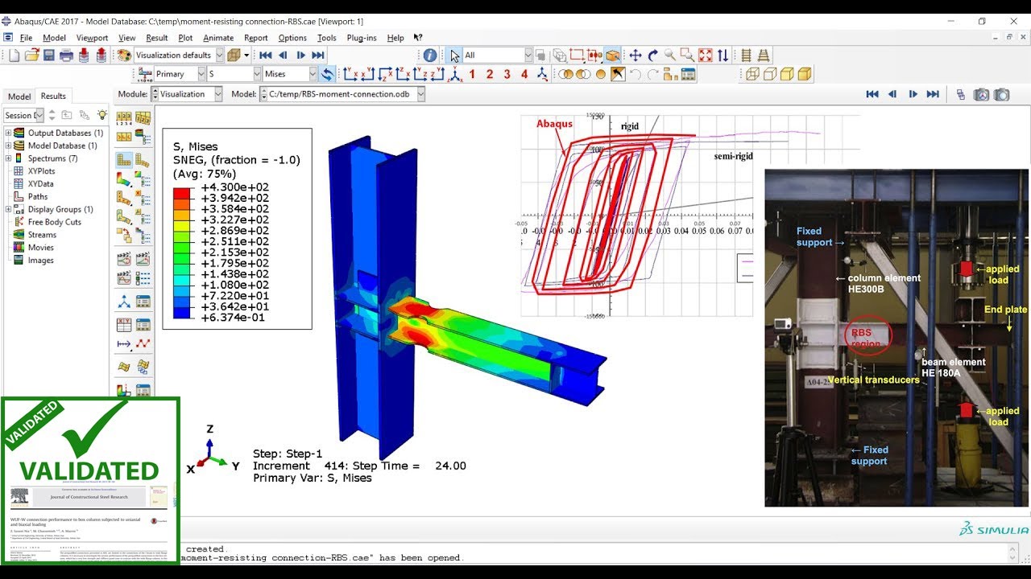Image resolution: width=1031 pixels, height=579 pixels.
Task: Select XYPlots in the results tree
Action: [41, 171]
